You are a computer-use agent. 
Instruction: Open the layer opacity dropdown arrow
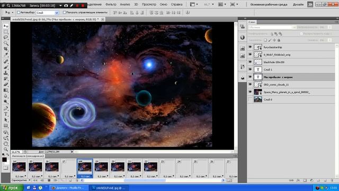(x=329, y=27)
